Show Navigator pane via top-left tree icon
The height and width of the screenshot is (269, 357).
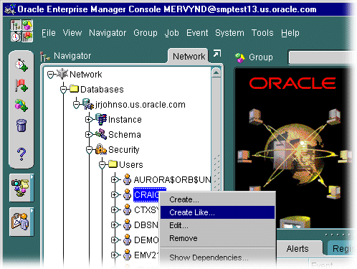coord(16,25)
